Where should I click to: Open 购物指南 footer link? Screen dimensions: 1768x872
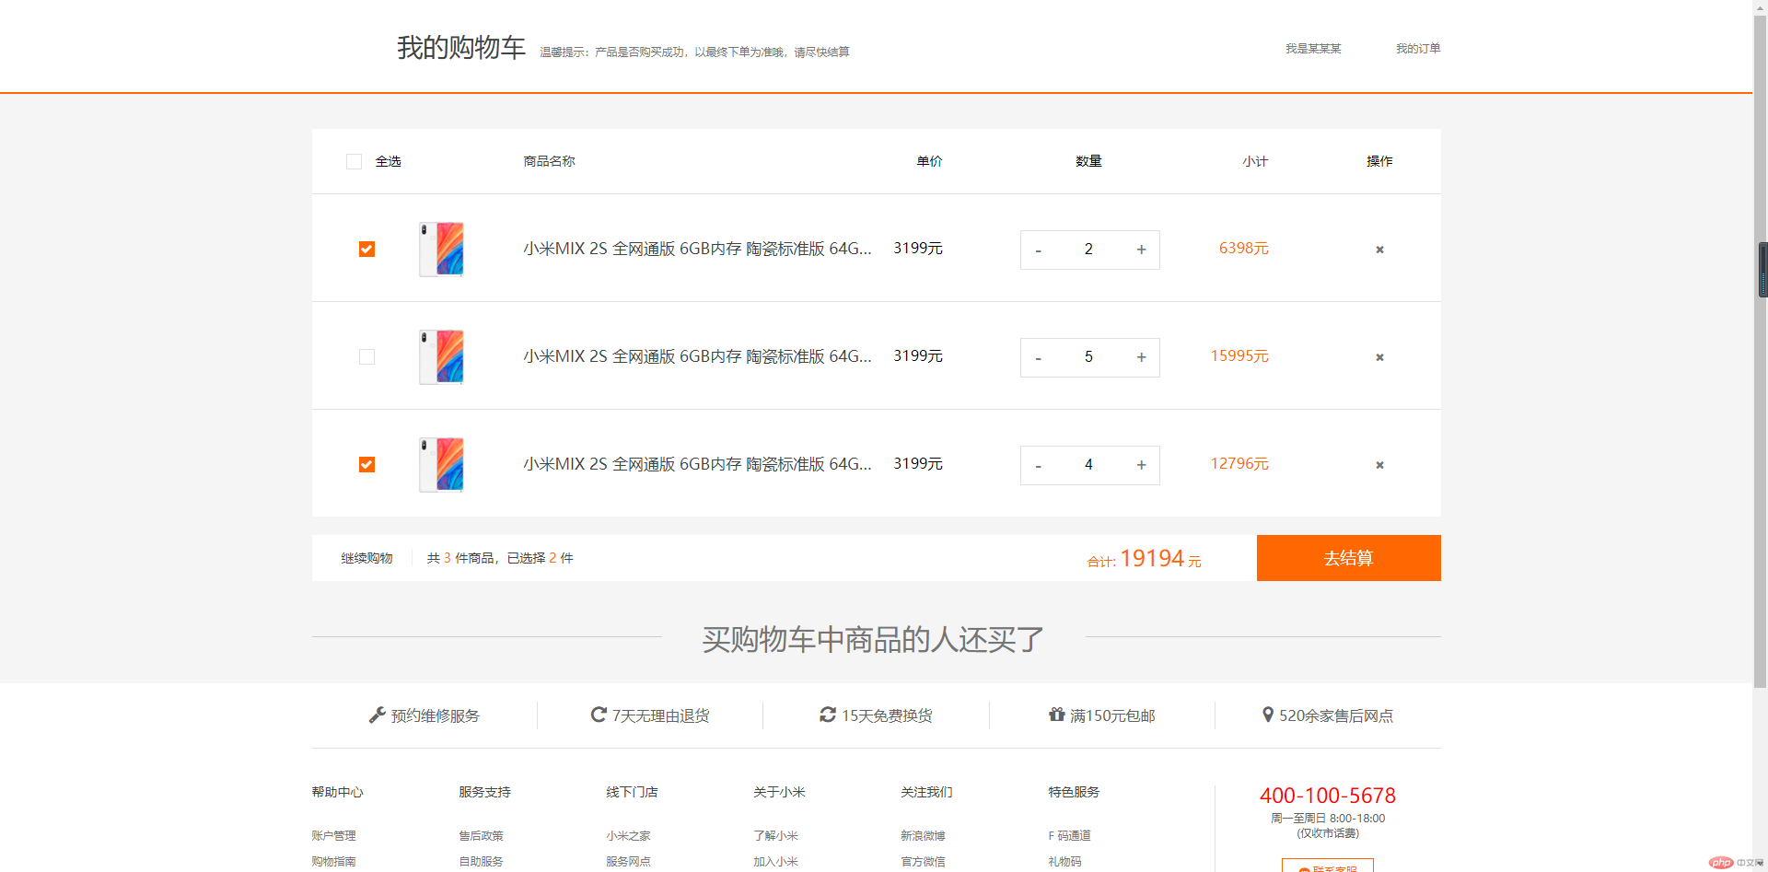tap(333, 862)
